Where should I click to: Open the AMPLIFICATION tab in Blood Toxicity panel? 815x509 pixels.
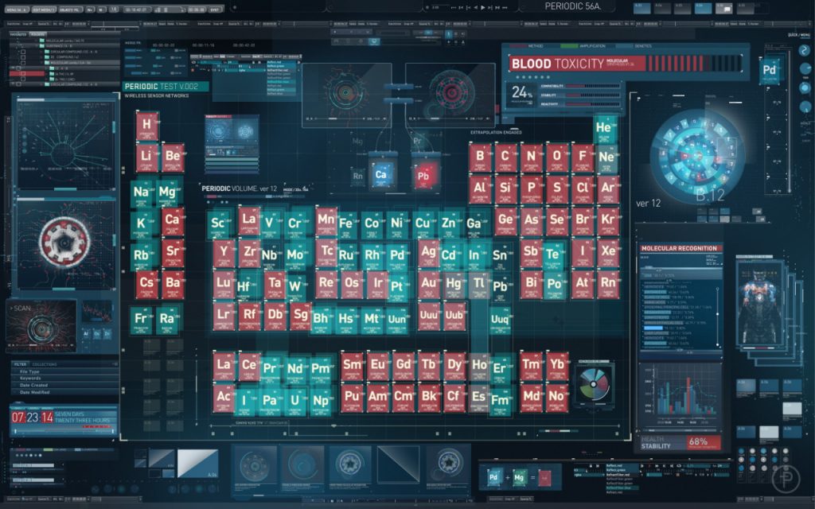(x=592, y=46)
